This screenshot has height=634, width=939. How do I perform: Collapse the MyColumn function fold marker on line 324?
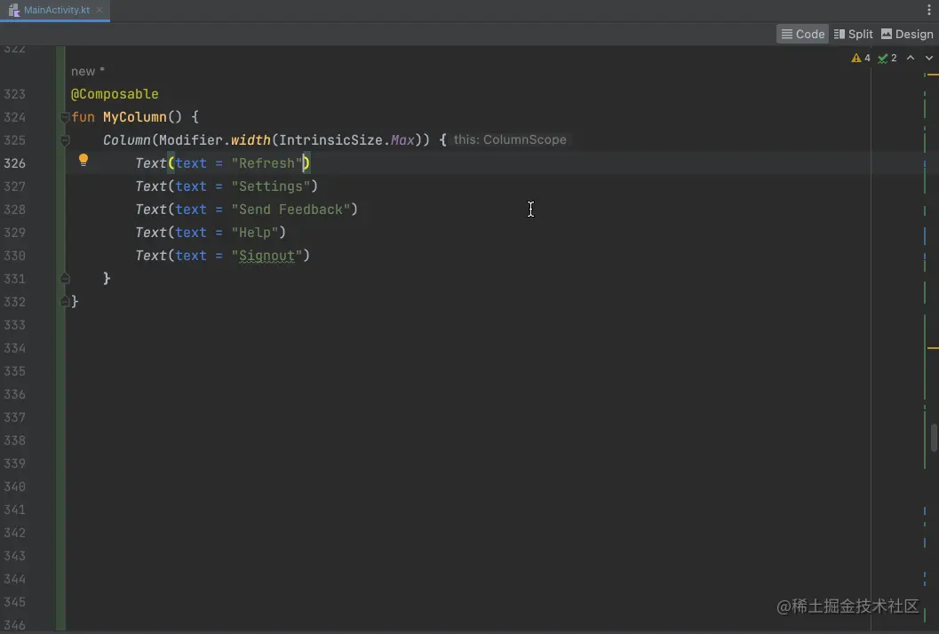[x=65, y=117]
